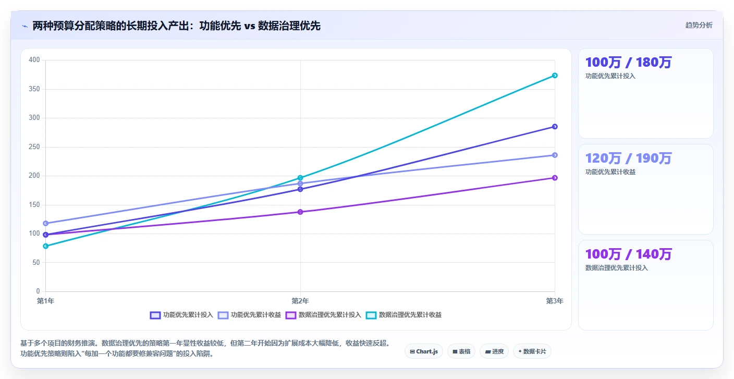
Task: Click the 120万 / 190万 value card
Action: (646, 189)
